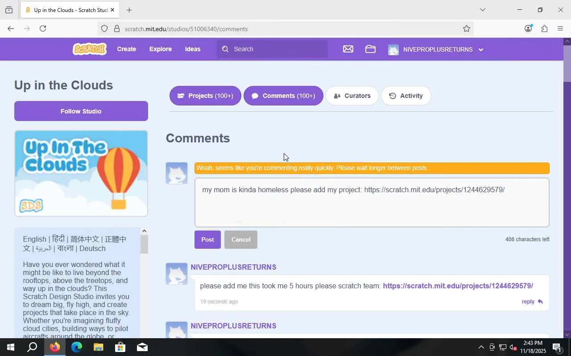Open Firefox account icon

pos(528,28)
